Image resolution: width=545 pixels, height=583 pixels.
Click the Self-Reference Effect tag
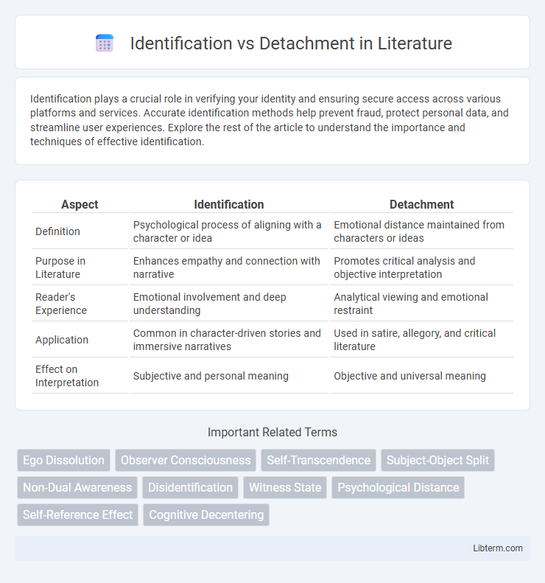77,514
